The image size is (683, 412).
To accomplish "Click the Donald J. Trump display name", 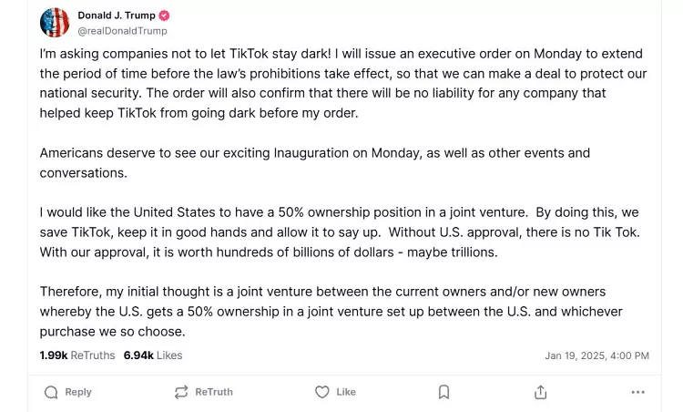I will coord(117,15).
